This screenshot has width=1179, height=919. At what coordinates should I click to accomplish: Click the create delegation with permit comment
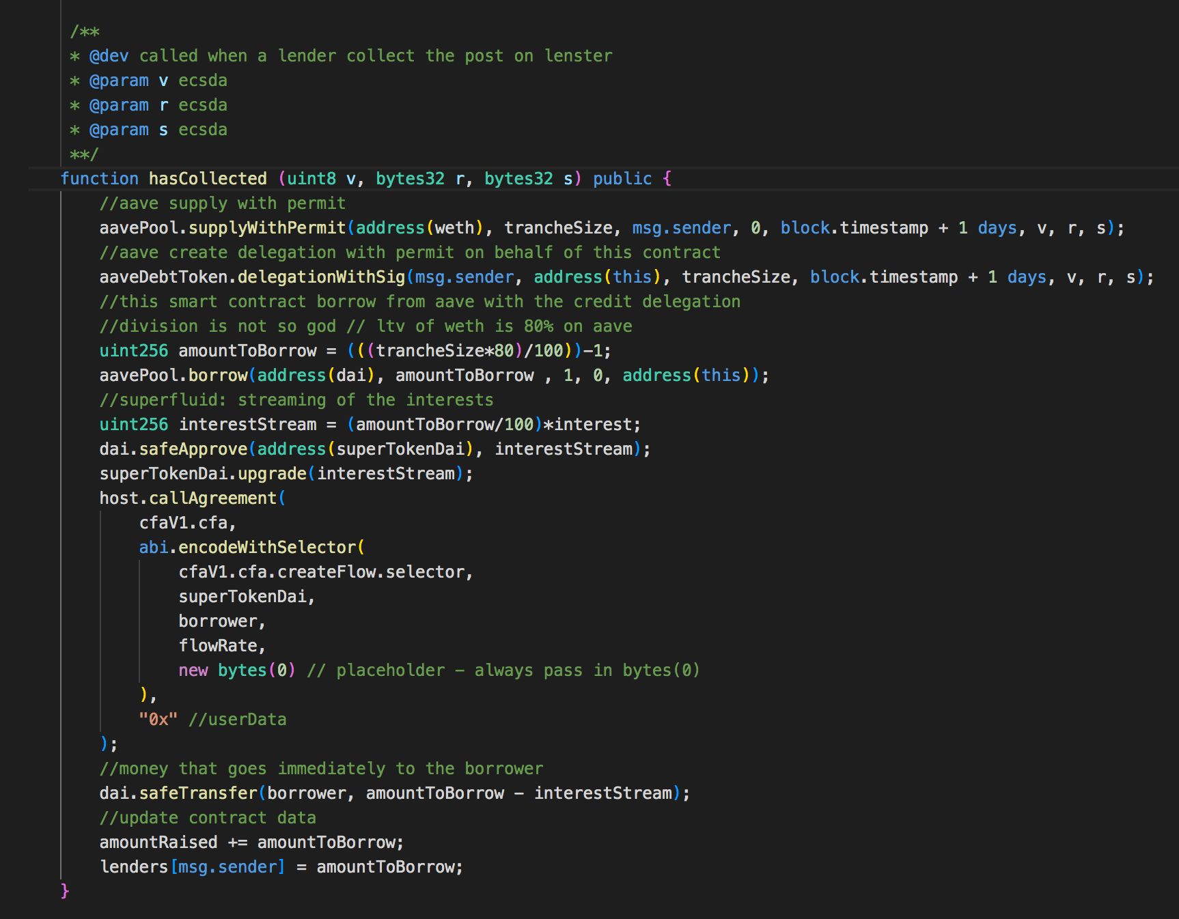point(410,253)
